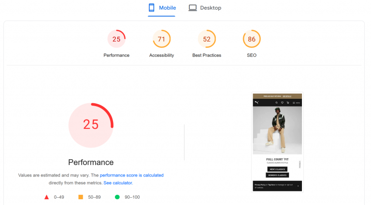Click the Puma logo in screenshot

pos(257,102)
